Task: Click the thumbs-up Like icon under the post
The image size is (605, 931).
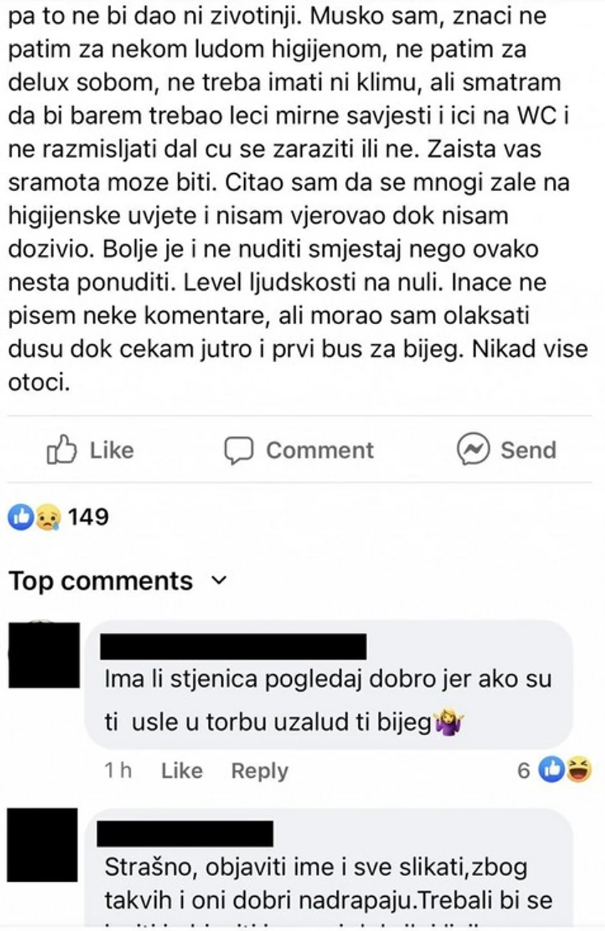Action: point(61,449)
